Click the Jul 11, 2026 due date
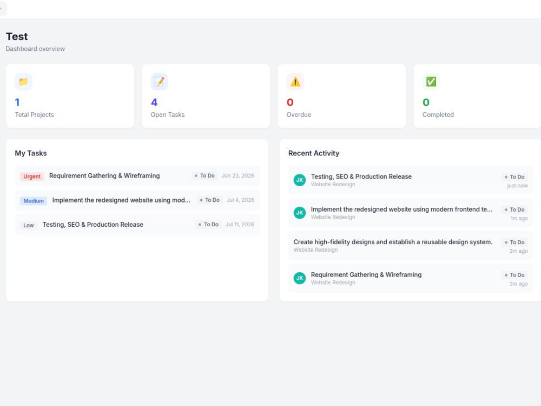The width and height of the screenshot is (541, 406). [x=240, y=225]
